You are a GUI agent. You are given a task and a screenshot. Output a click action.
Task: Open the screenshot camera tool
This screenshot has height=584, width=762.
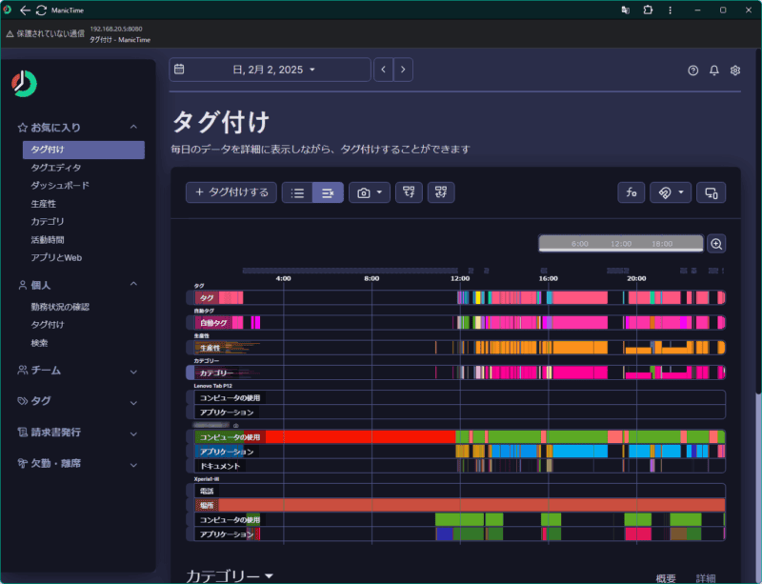(x=363, y=192)
